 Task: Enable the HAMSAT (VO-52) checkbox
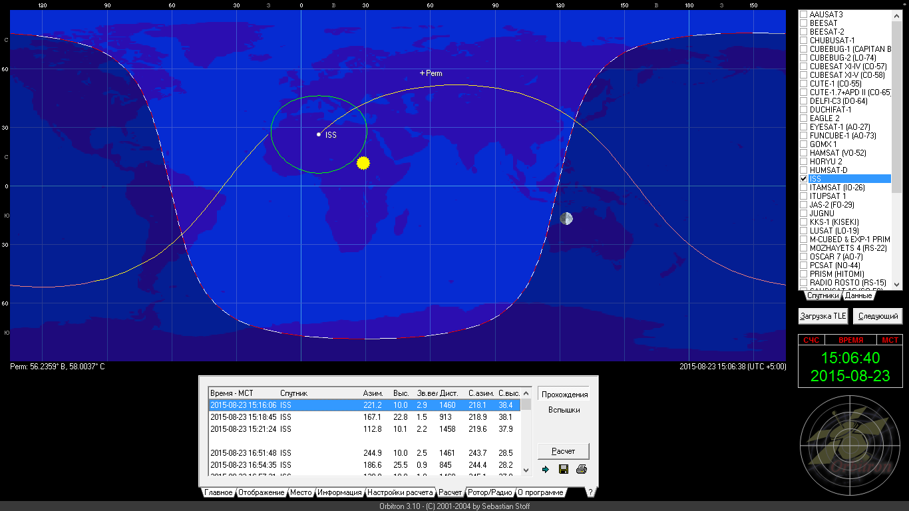[x=804, y=153]
